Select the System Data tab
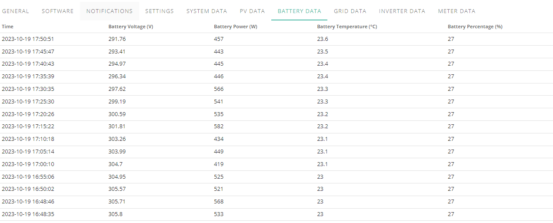The width and height of the screenshot is (553, 223). pos(207,11)
